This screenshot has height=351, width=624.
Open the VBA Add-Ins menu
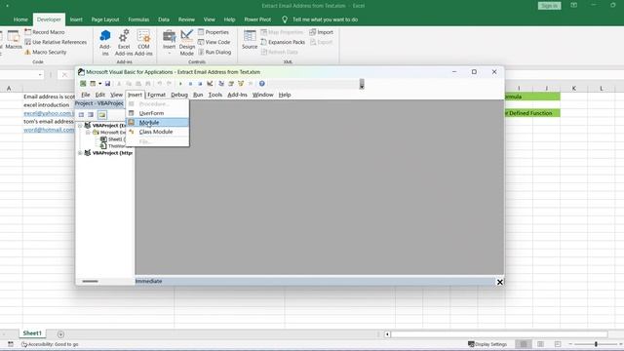click(237, 95)
